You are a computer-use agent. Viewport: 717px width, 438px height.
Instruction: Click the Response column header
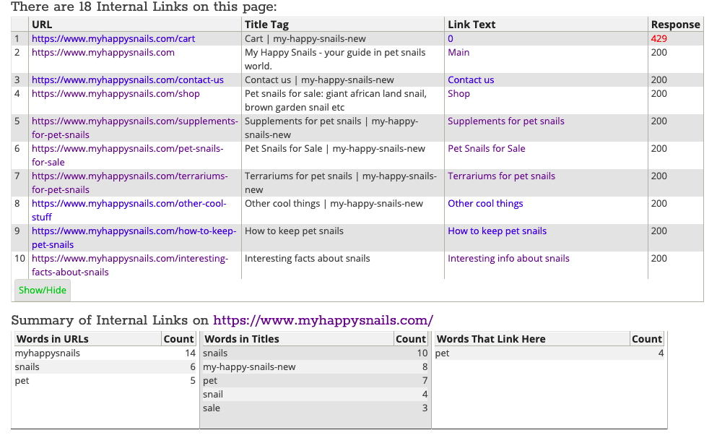[x=675, y=25]
